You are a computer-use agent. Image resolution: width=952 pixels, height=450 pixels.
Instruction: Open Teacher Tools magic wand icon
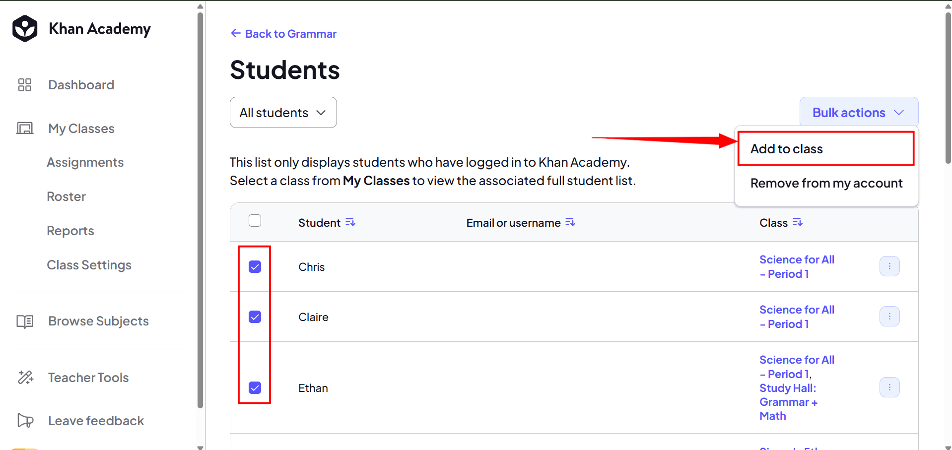(x=25, y=378)
